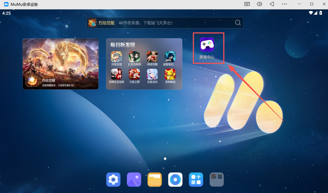Click the search bar to enter text

pos(164,23)
